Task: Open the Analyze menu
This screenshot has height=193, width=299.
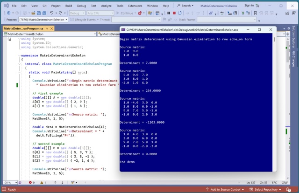Action: click(106, 6)
